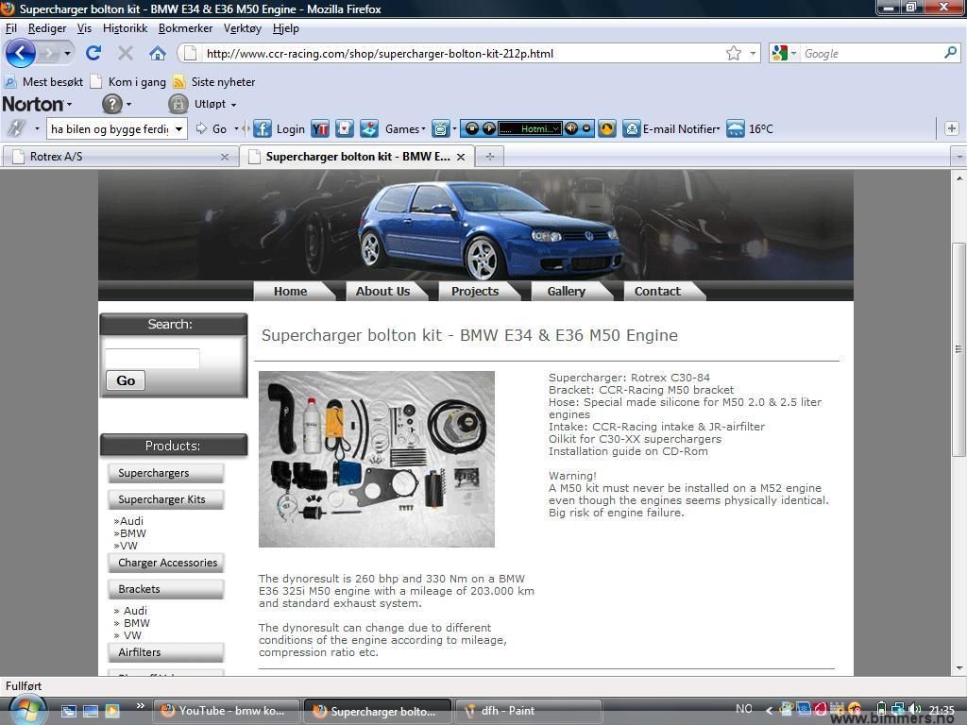This screenshot has height=725, width=967.
Task: Open the Norton help question mark icon
Action: [111, 104]
